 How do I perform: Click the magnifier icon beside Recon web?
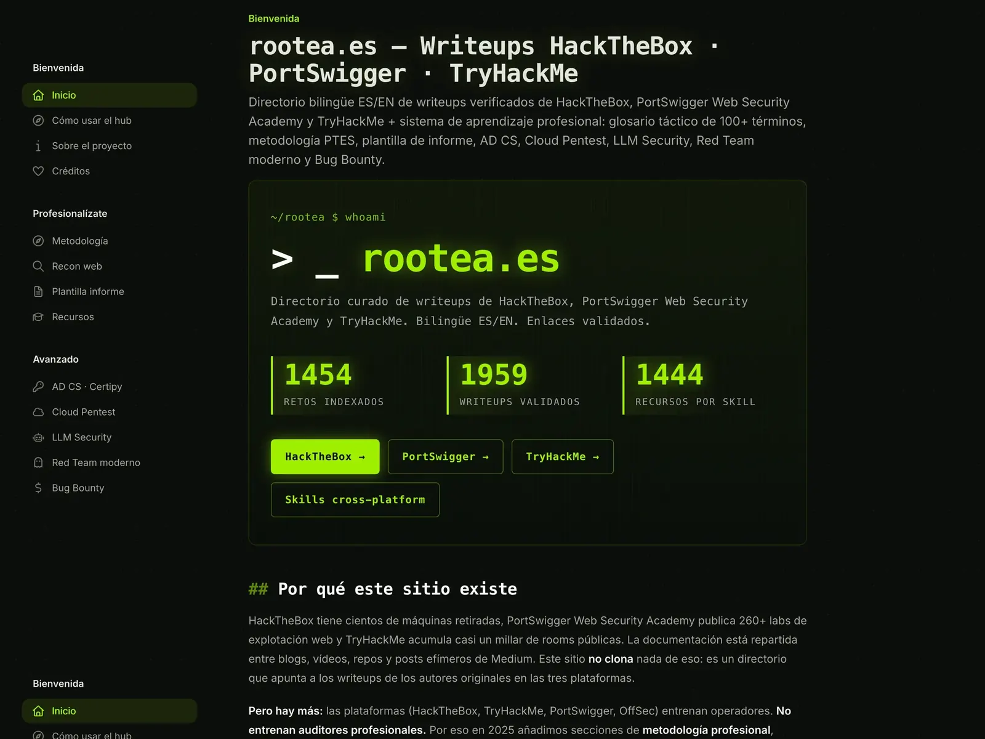pos(38,266)
